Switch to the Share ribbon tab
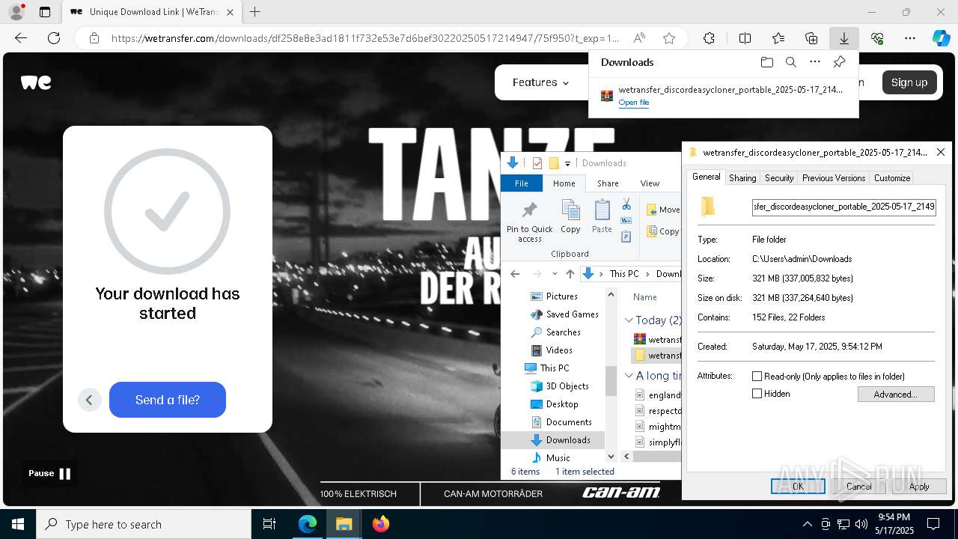958x539 pixels. (608, 183)
